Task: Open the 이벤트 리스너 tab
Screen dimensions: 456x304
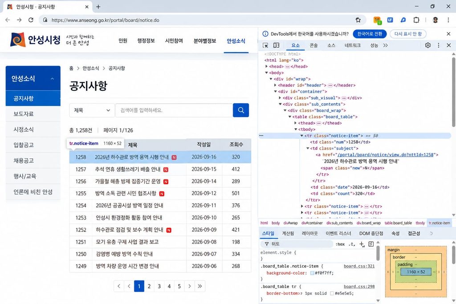Action: [x=338, y=233]
